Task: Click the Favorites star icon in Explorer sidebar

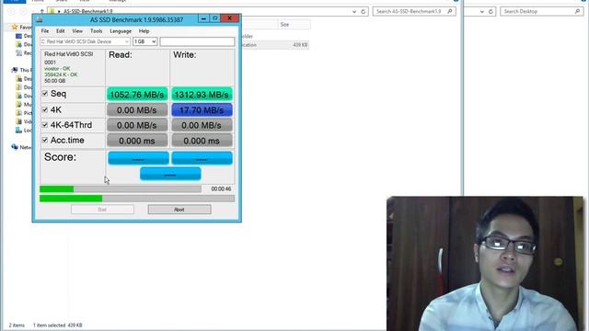Action: (15, 27)
